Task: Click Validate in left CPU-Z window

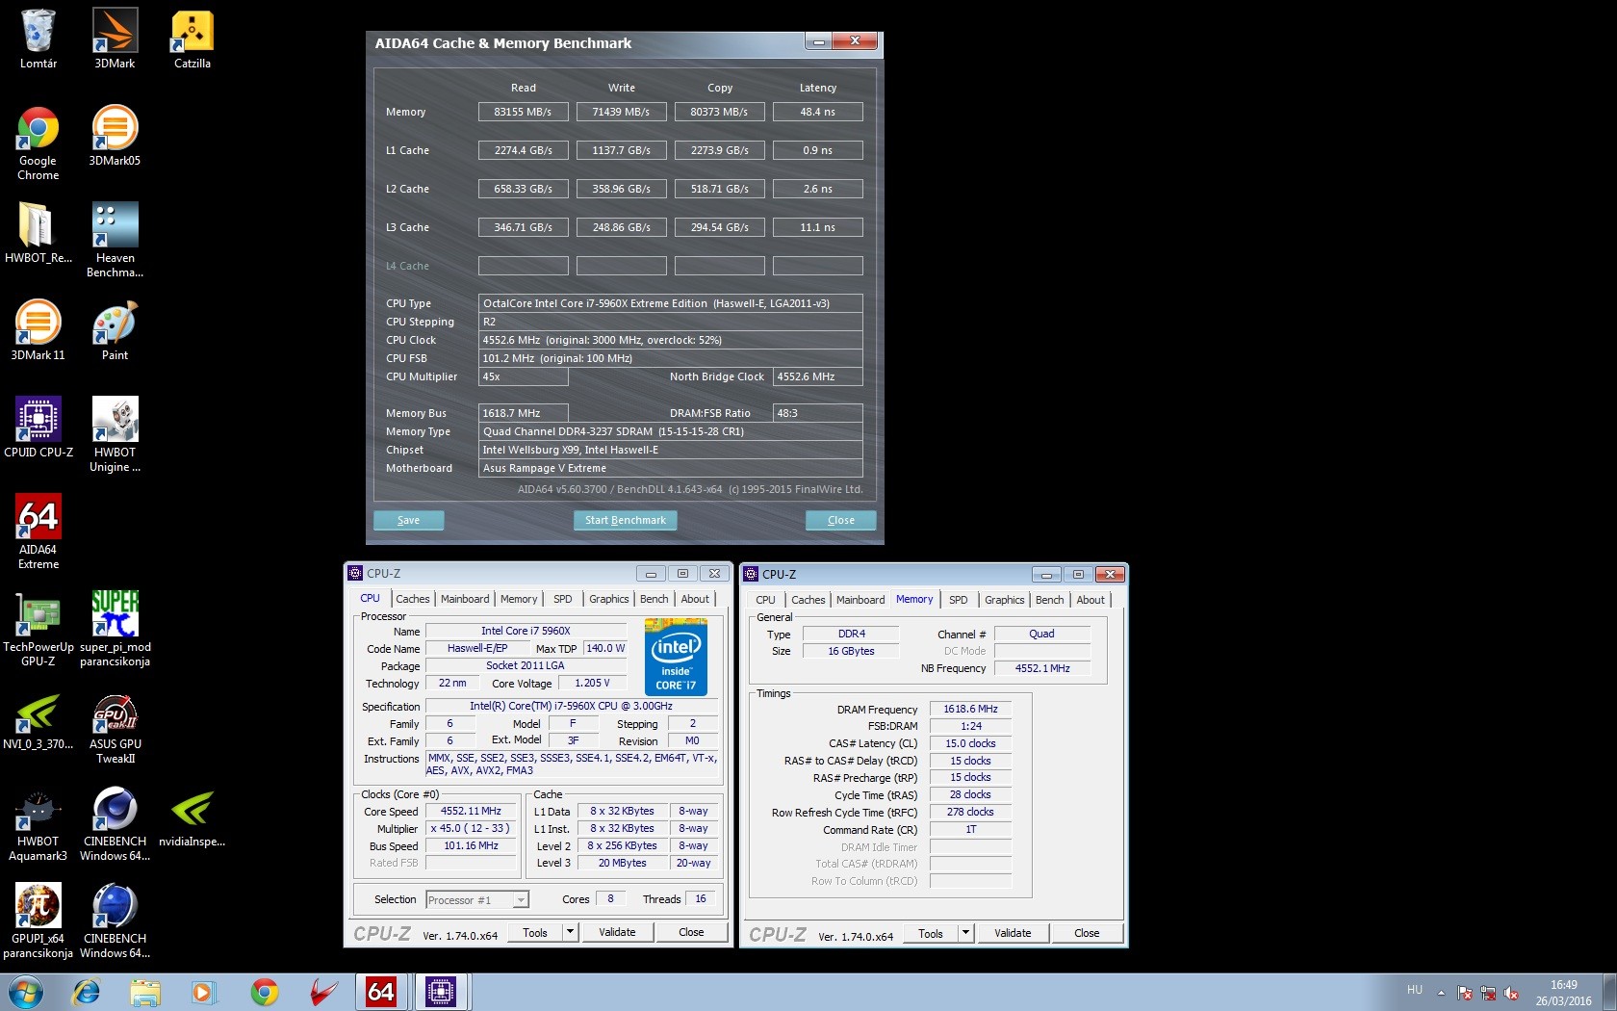Action: (x=617, y=932)
